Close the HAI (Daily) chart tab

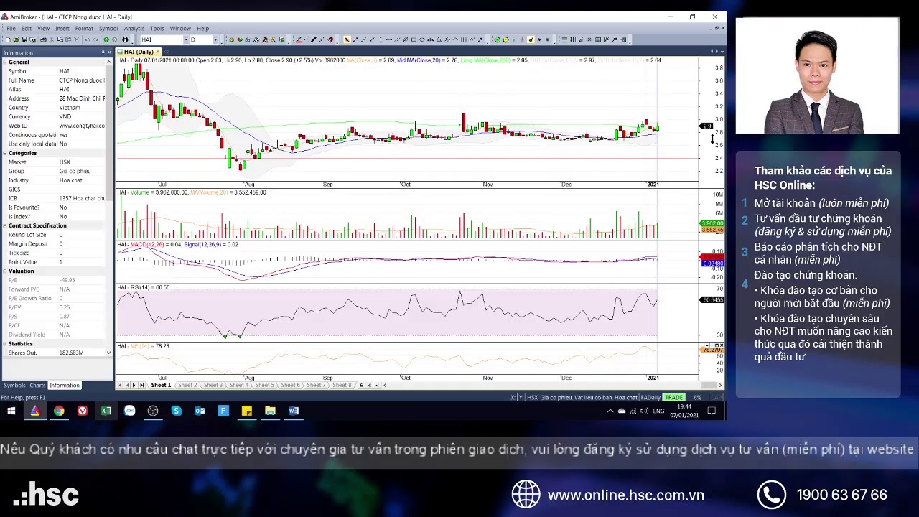157,52
